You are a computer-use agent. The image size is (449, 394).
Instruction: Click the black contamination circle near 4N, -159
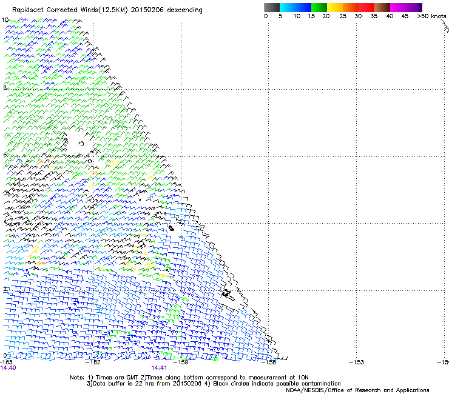(171, 228)
